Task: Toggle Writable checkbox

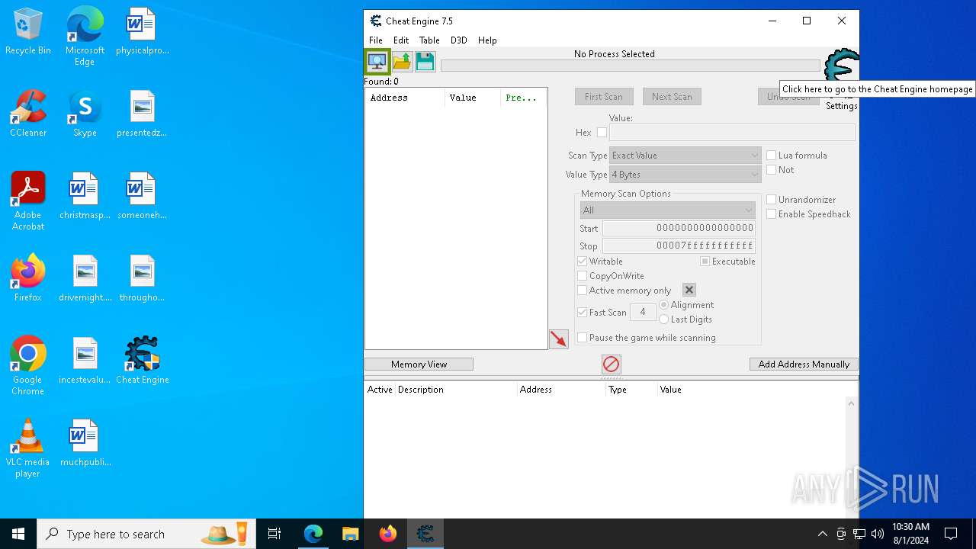Action: click(583, 262)
